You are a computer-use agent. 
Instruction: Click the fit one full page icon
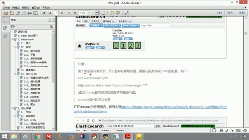(103, 13)
